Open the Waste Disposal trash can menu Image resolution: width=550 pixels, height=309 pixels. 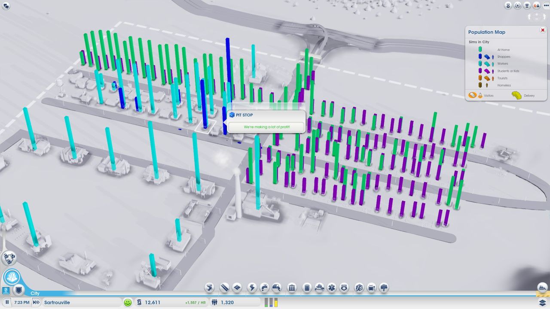pos(307,288)
